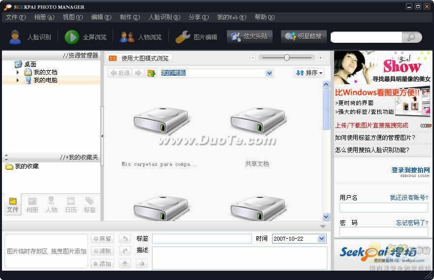Select 我的电脑 in the tree
The width and height of the screenshot is (434, 280).
[45, 80]
